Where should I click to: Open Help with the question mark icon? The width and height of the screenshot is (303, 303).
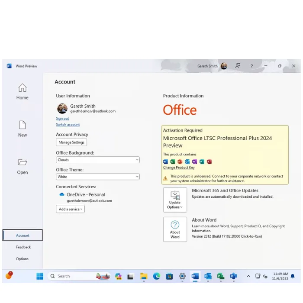pyautogui.click(x=251, y=66)
